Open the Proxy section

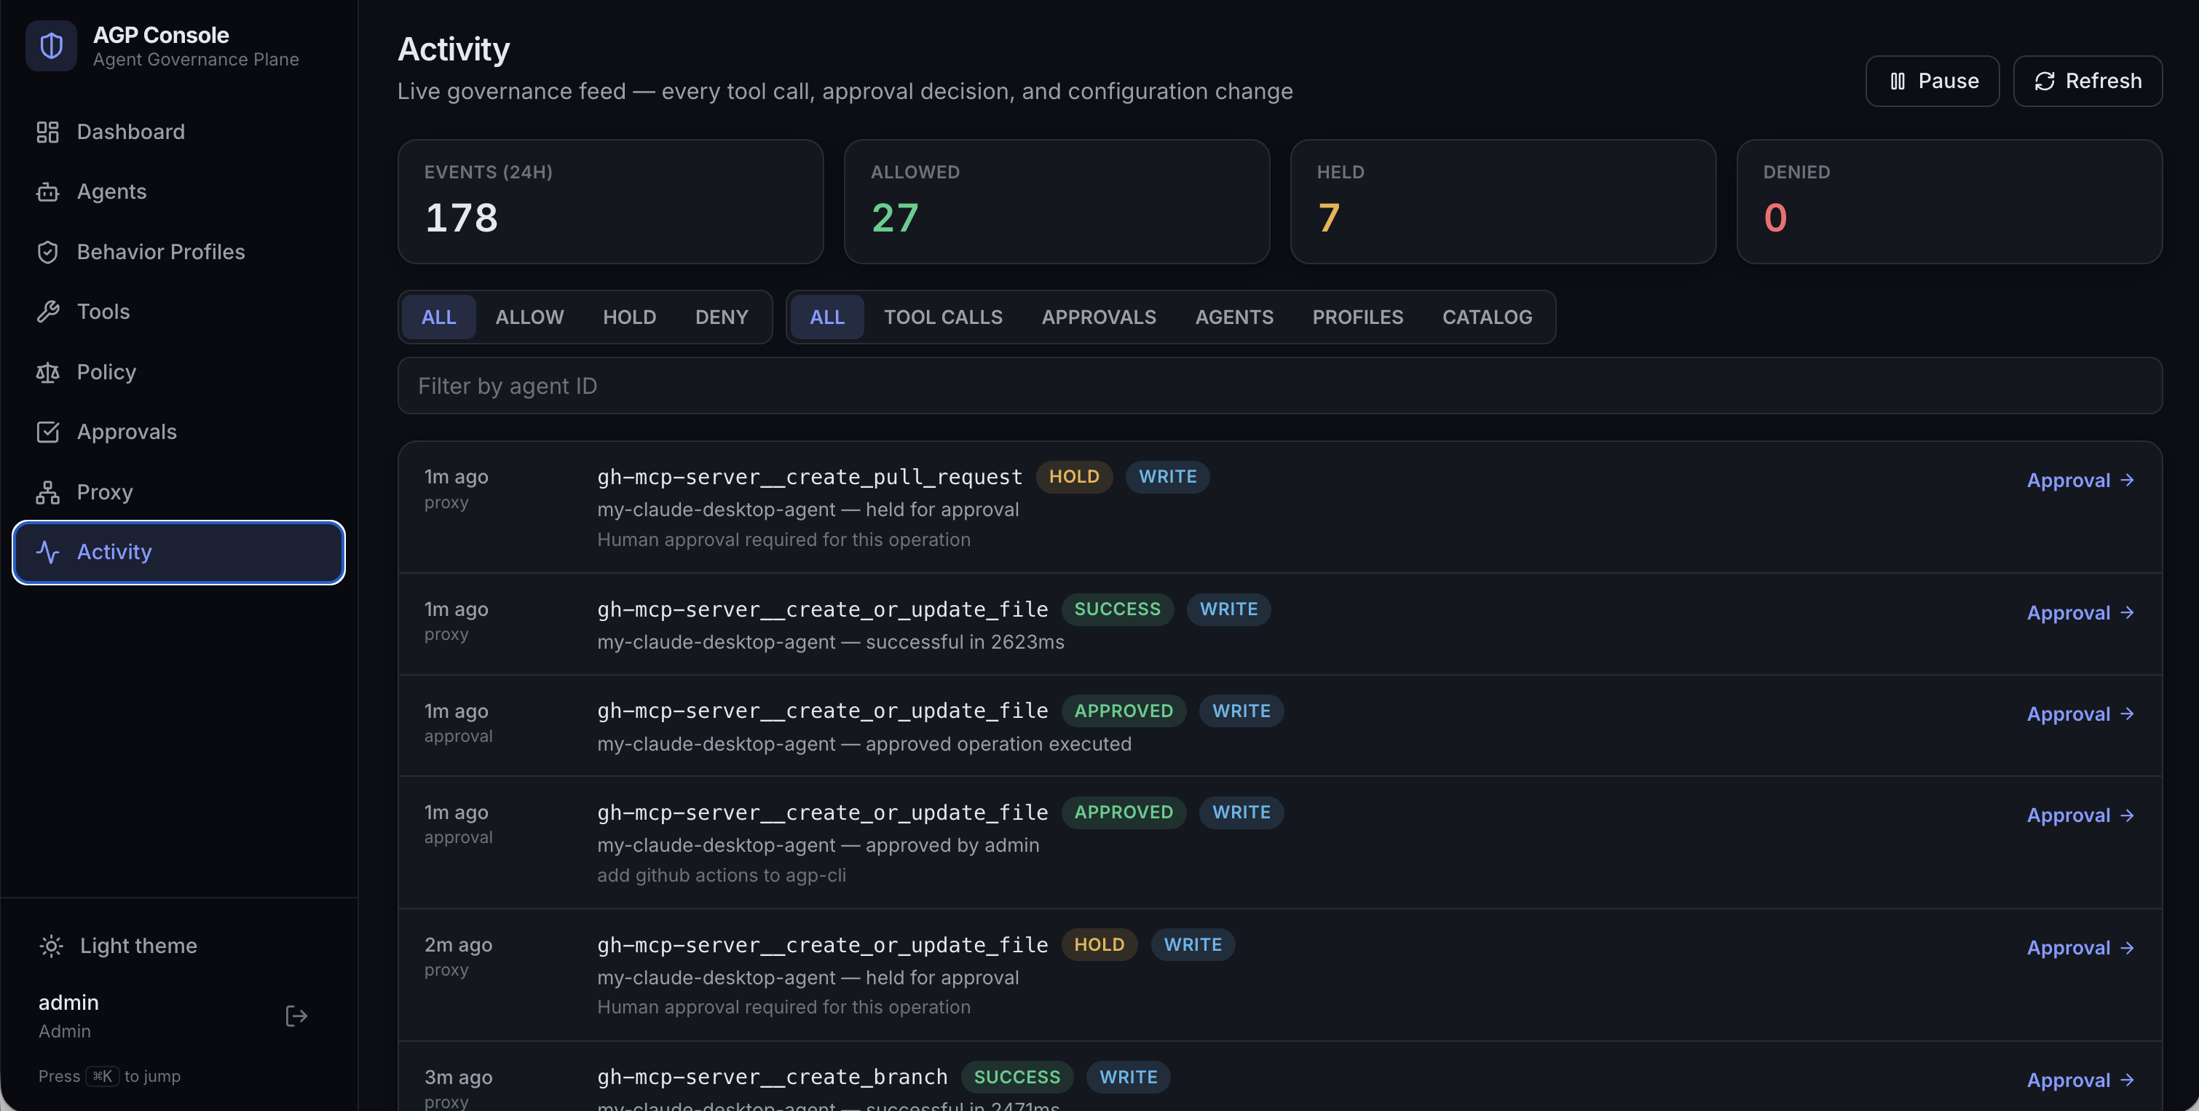click(x=178, y=492)
